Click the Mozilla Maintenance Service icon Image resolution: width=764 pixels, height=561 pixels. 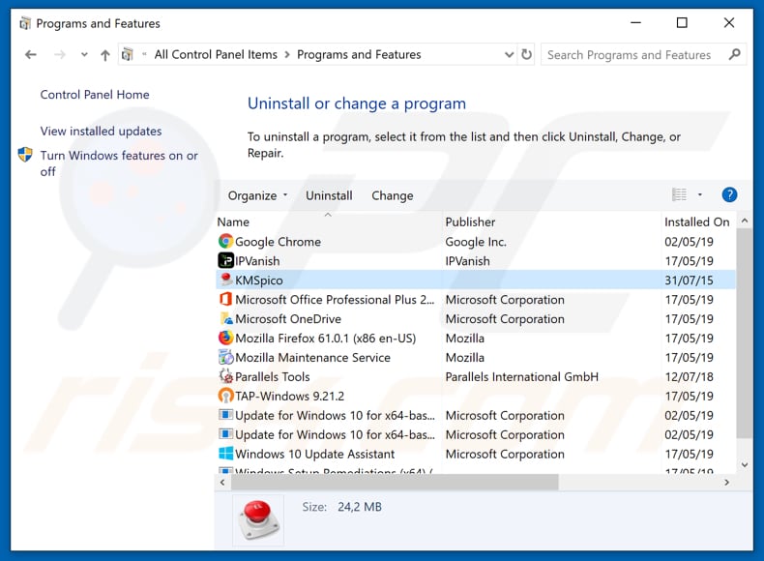click(225, 357)
